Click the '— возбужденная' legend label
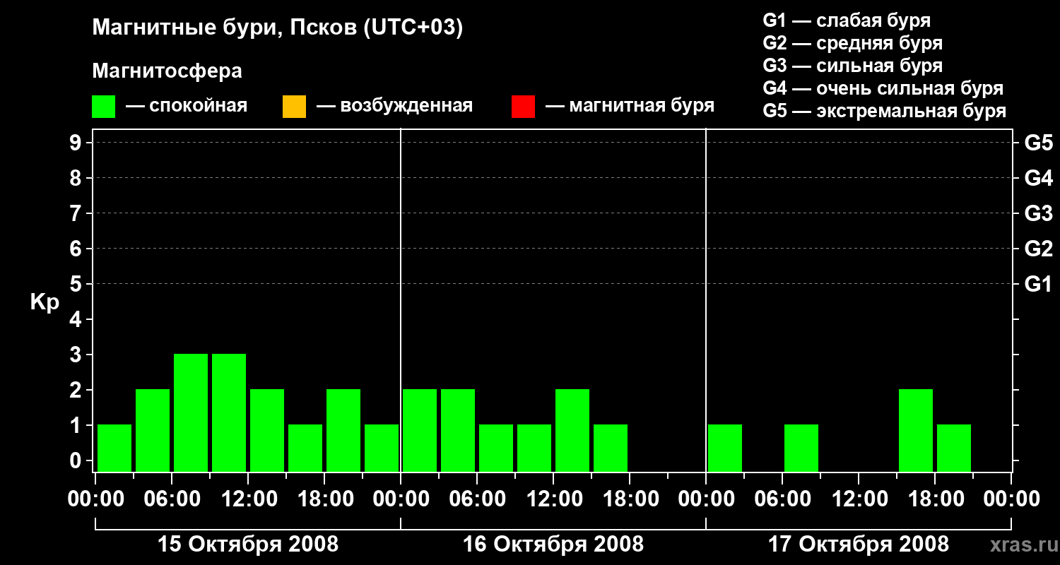Screen dimensions: 1060x565 point(394,106)
